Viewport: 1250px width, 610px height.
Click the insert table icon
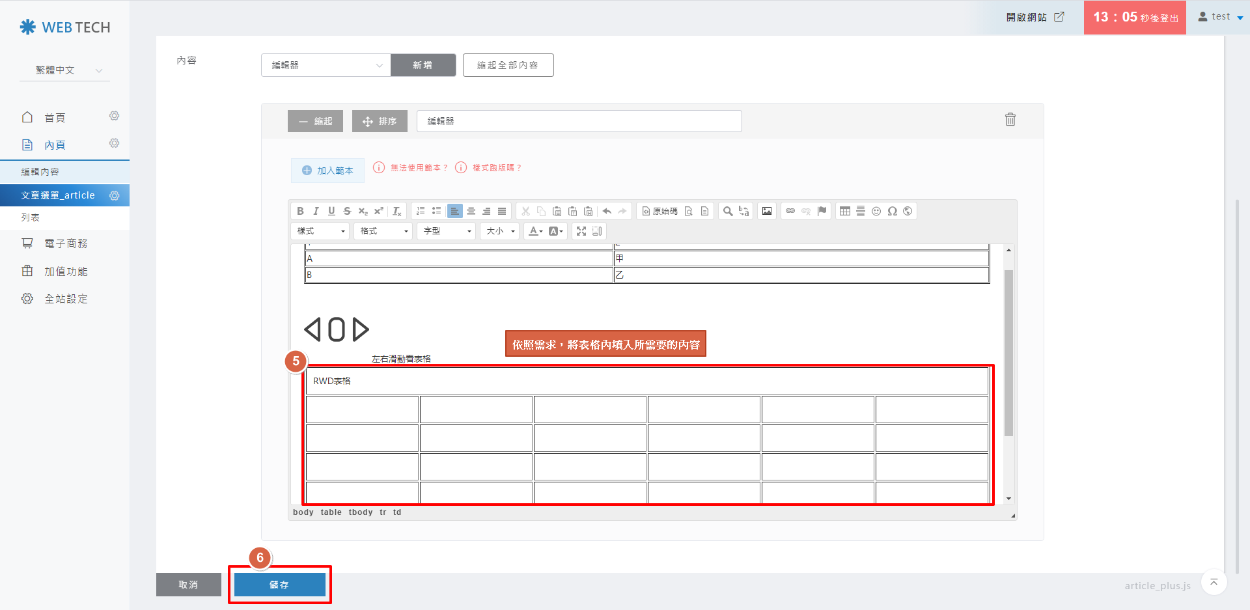tap(844, 211)
